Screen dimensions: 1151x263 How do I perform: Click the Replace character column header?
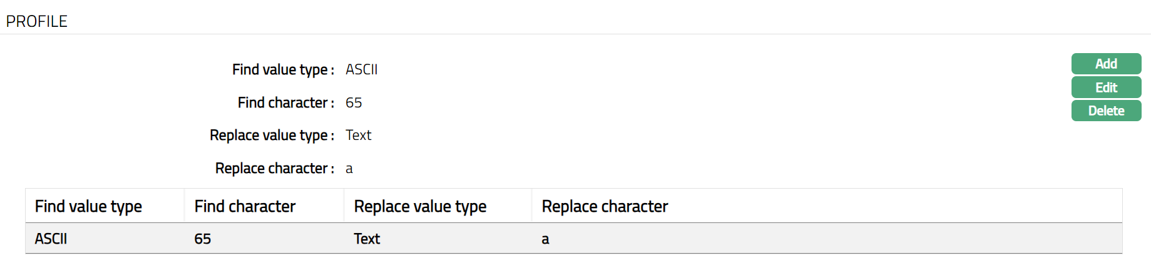click(x=605, y=206)
